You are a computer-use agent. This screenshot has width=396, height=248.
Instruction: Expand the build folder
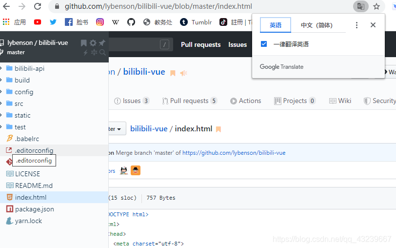1,80
